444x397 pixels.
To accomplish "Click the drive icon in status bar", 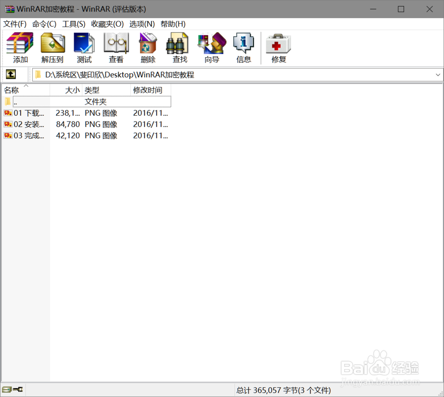I will click(x=6, y=389).
